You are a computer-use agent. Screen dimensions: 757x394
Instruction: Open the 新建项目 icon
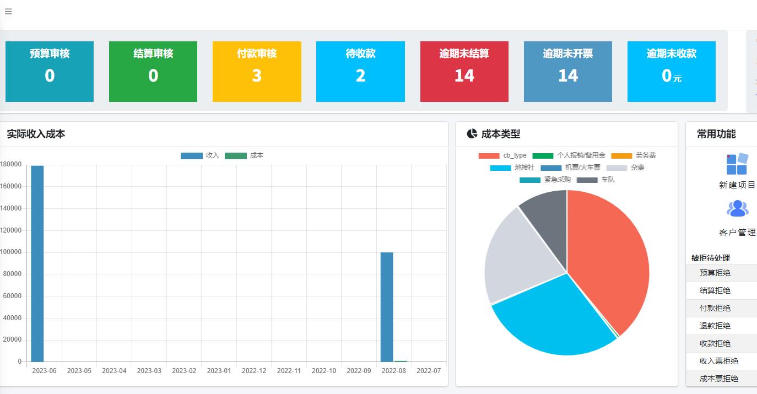coord(737,164)
